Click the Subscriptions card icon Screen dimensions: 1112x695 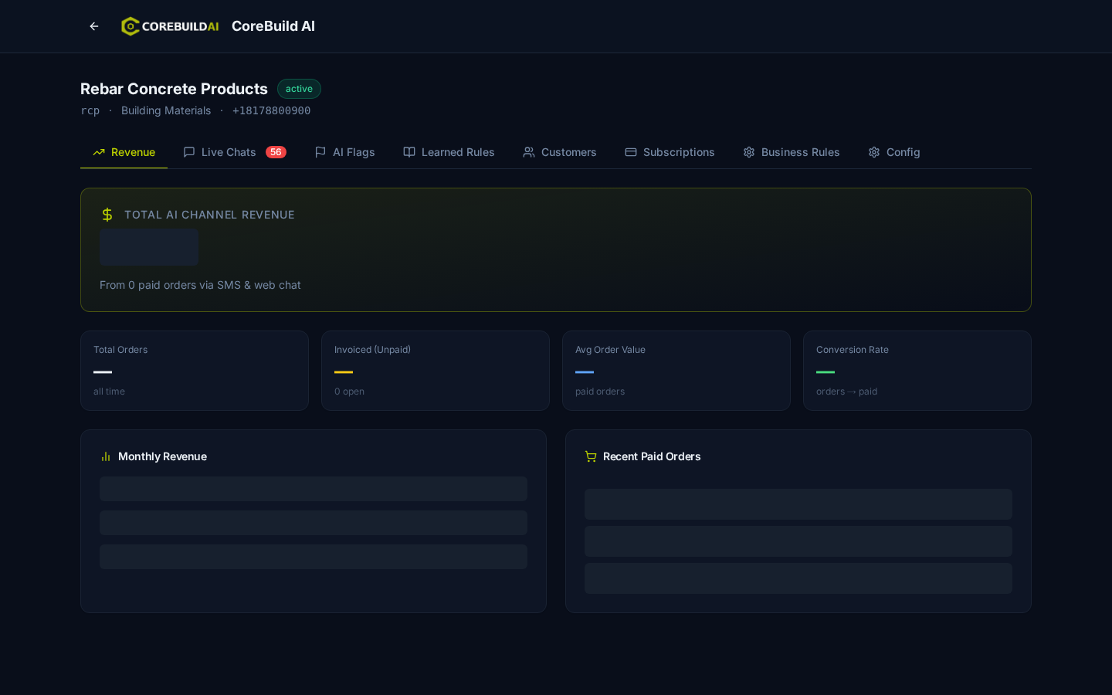tap(631, 152)
